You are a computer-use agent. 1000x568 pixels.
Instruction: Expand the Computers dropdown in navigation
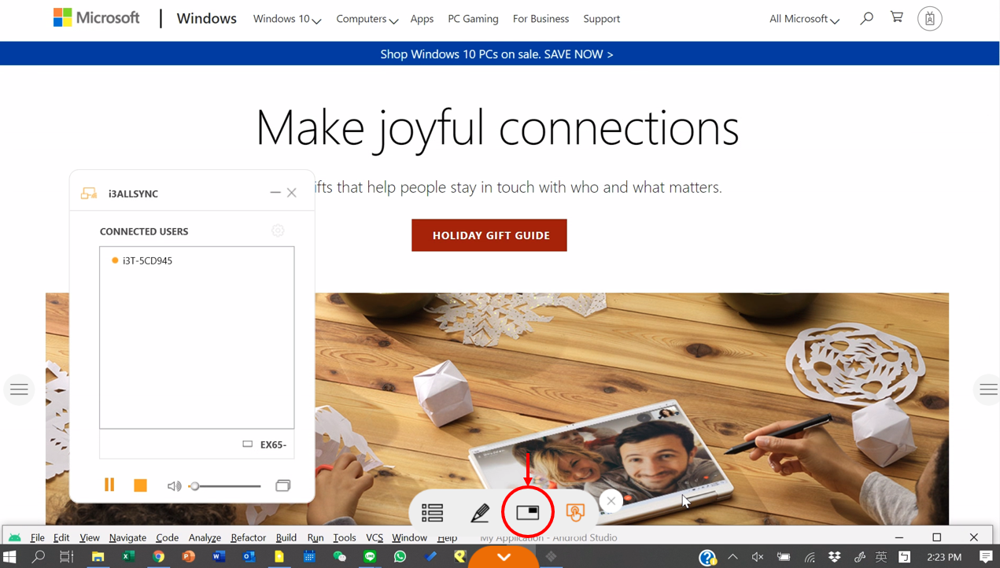(x=367, y=19)
